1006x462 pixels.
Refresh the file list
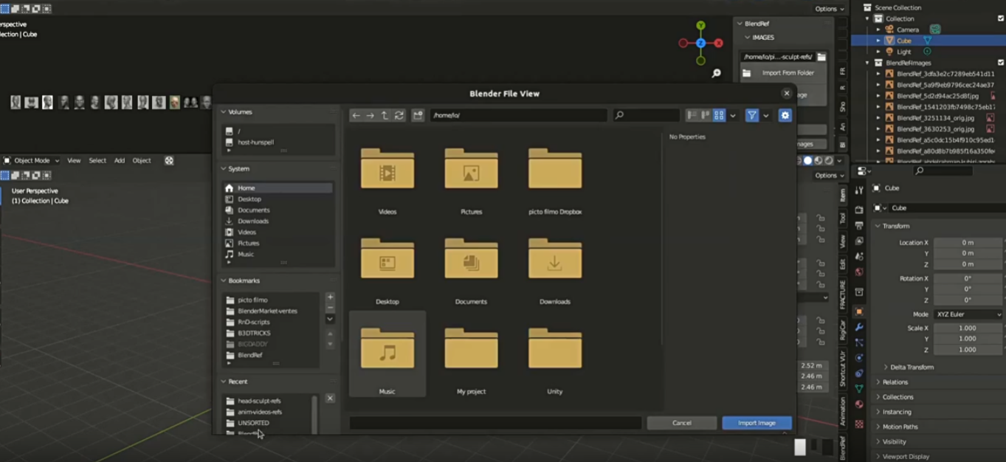[399, 115]
